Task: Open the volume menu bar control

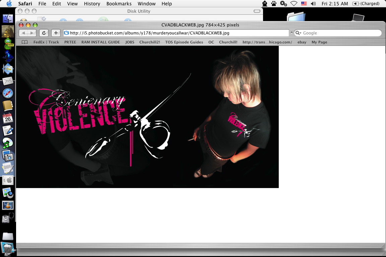Action: tap(313, 3)
